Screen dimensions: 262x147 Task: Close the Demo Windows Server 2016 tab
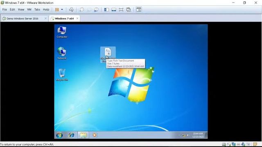click(45, 18)
